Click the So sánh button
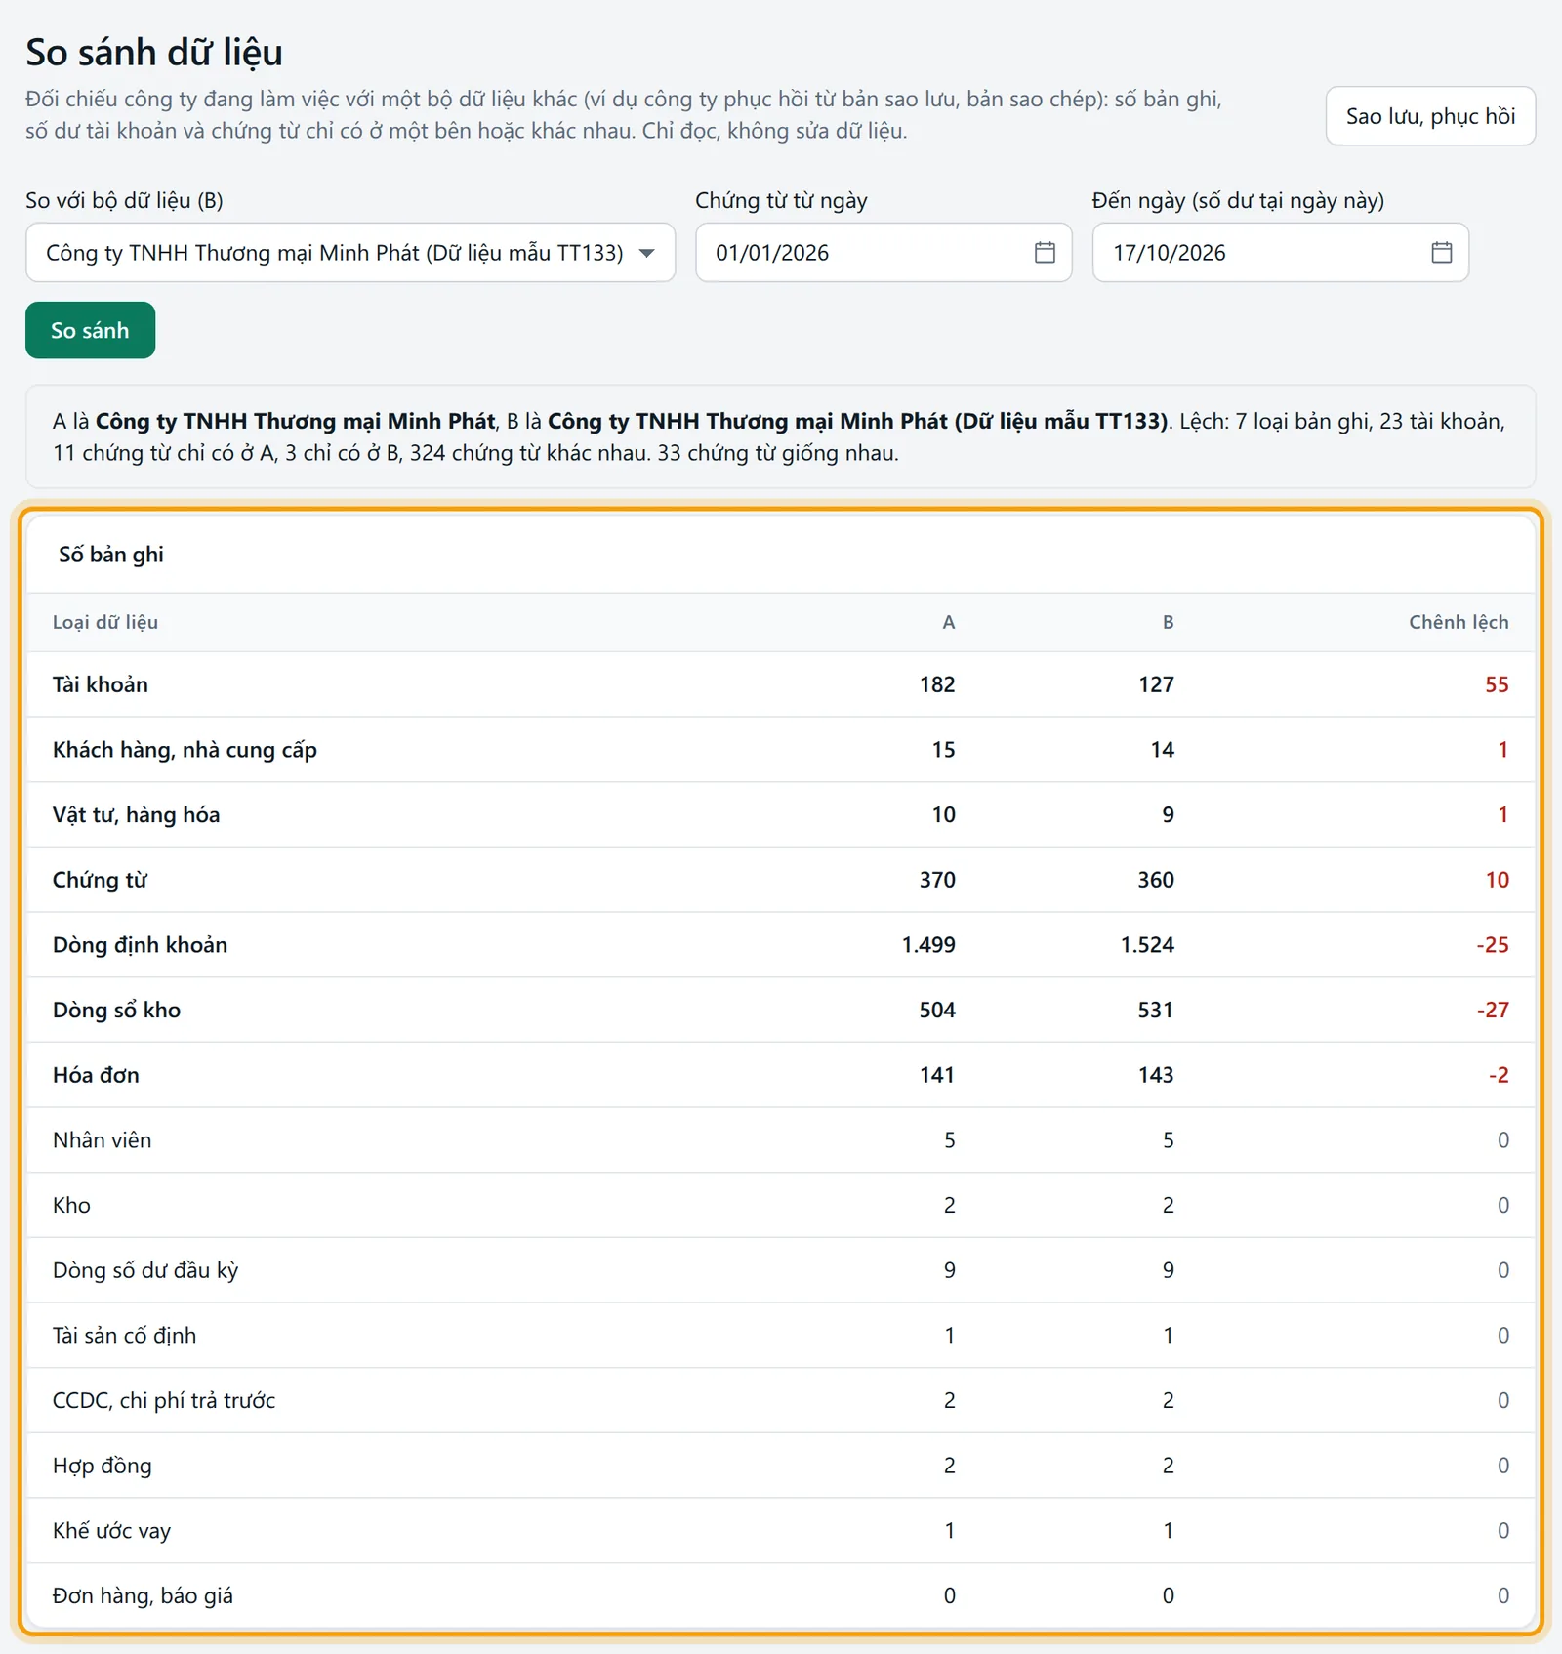This screenshot has height=1654, width=1562. coord(90,330)
